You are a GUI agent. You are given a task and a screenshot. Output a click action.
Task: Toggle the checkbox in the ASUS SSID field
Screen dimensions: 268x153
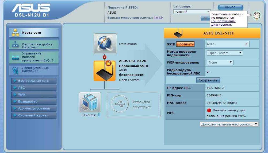click(x=246, y=44)
